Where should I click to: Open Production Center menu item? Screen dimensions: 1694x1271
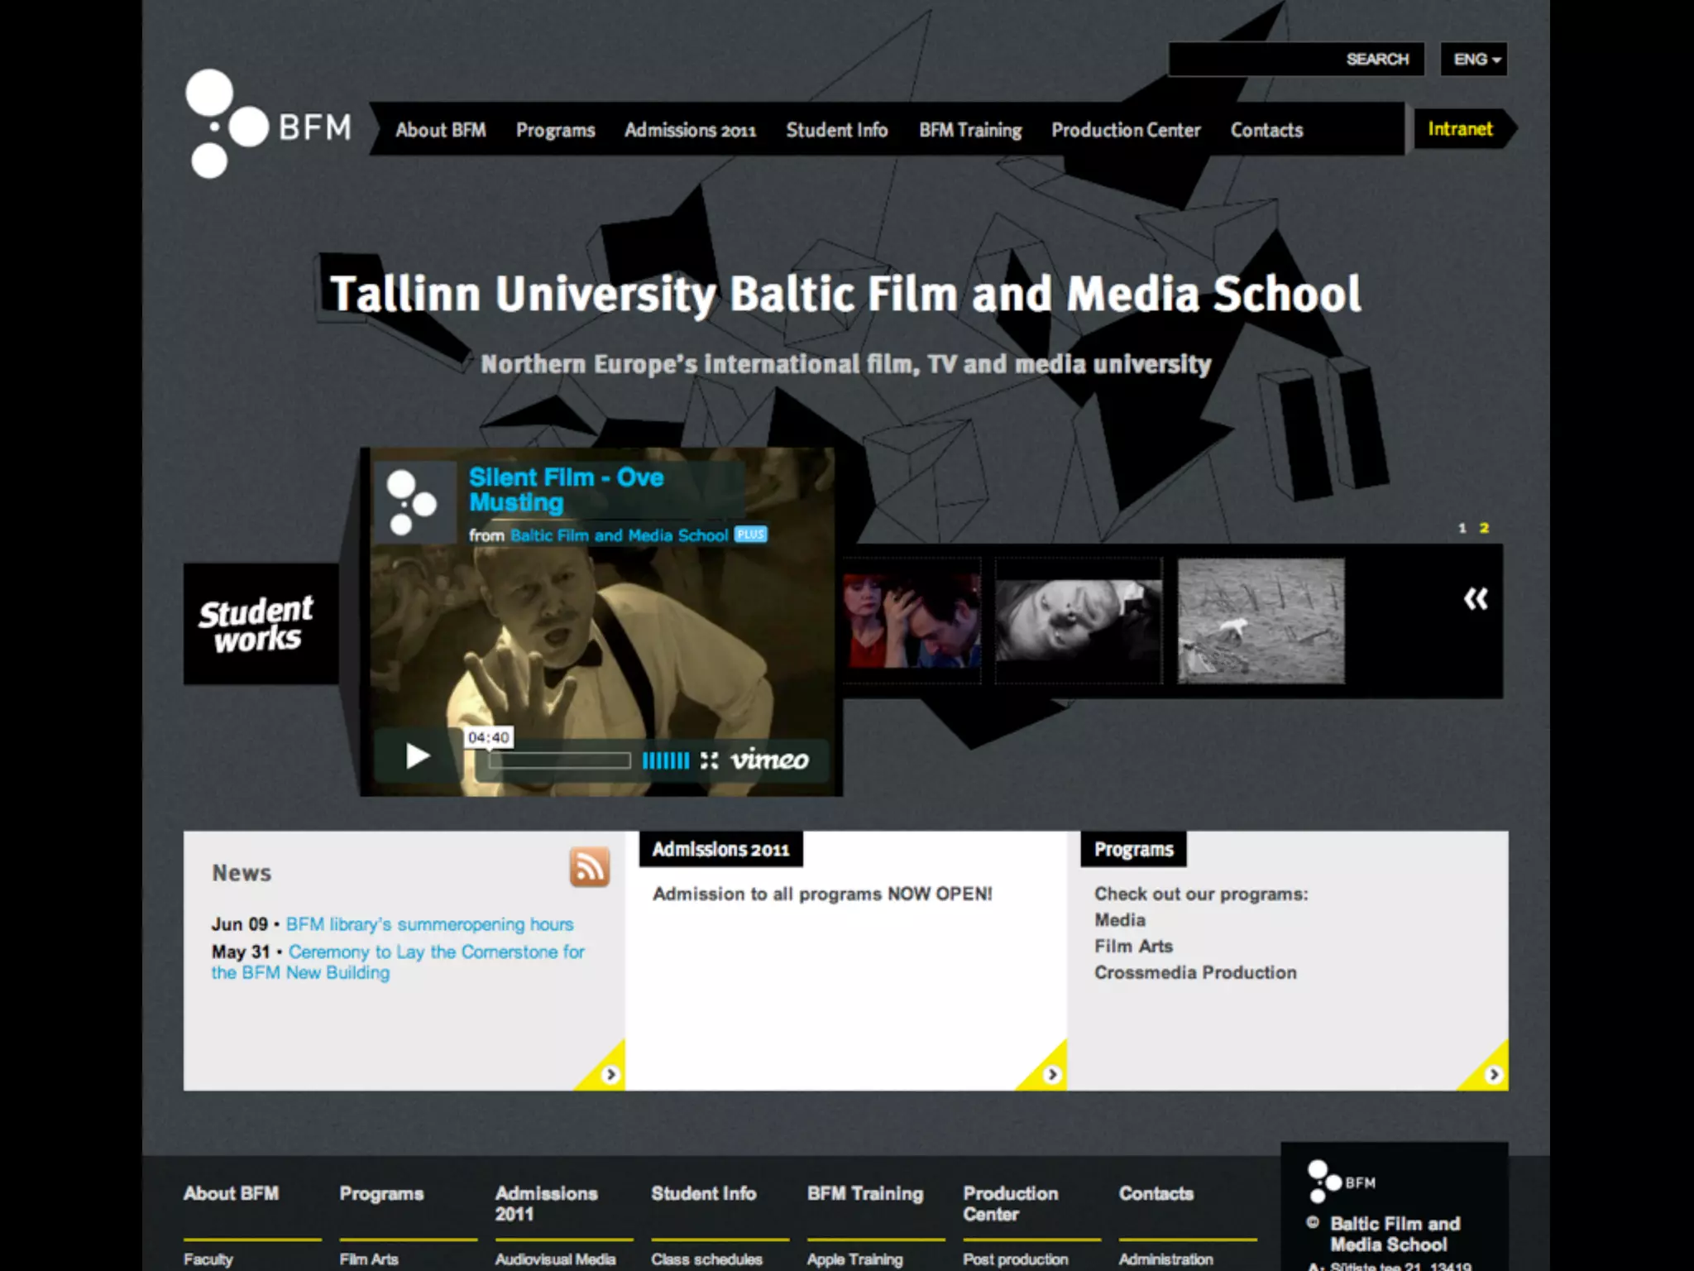coord(1125,130)
